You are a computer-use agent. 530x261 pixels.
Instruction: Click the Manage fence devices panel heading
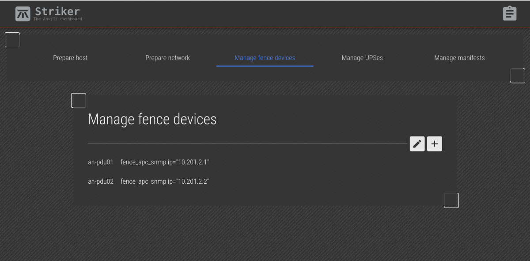[x=152, y=119]
